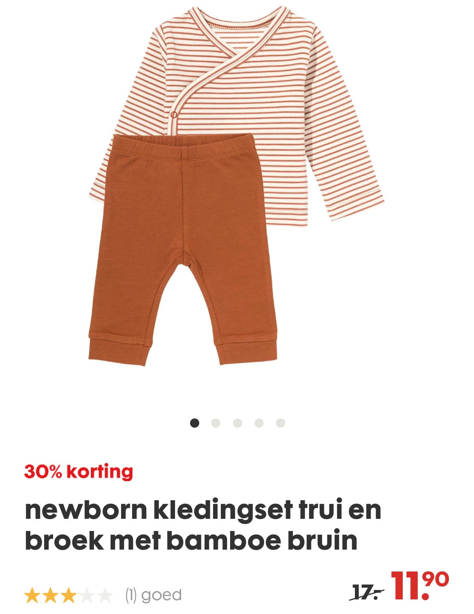Click the snap button on sweater image

tap(175, 115)
